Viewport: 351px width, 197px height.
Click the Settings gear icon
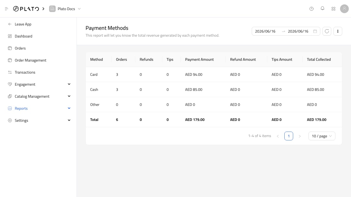(10, 120)
